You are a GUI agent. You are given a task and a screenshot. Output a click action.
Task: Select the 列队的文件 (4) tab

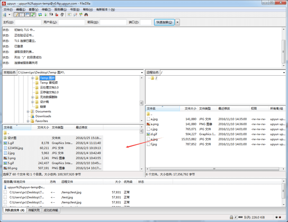(x=14, y=210)
